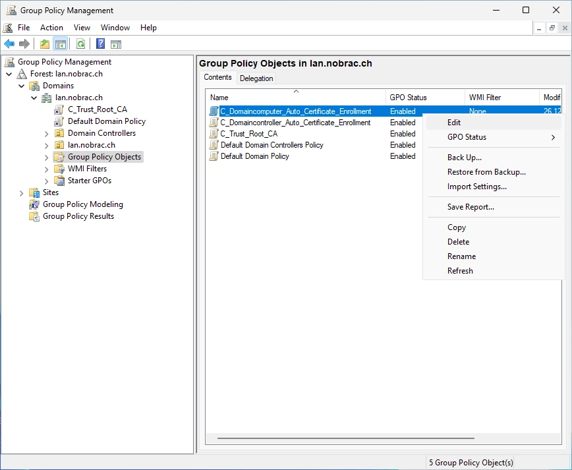Click the Forward arrow toolbar icon

click(24, 44)
